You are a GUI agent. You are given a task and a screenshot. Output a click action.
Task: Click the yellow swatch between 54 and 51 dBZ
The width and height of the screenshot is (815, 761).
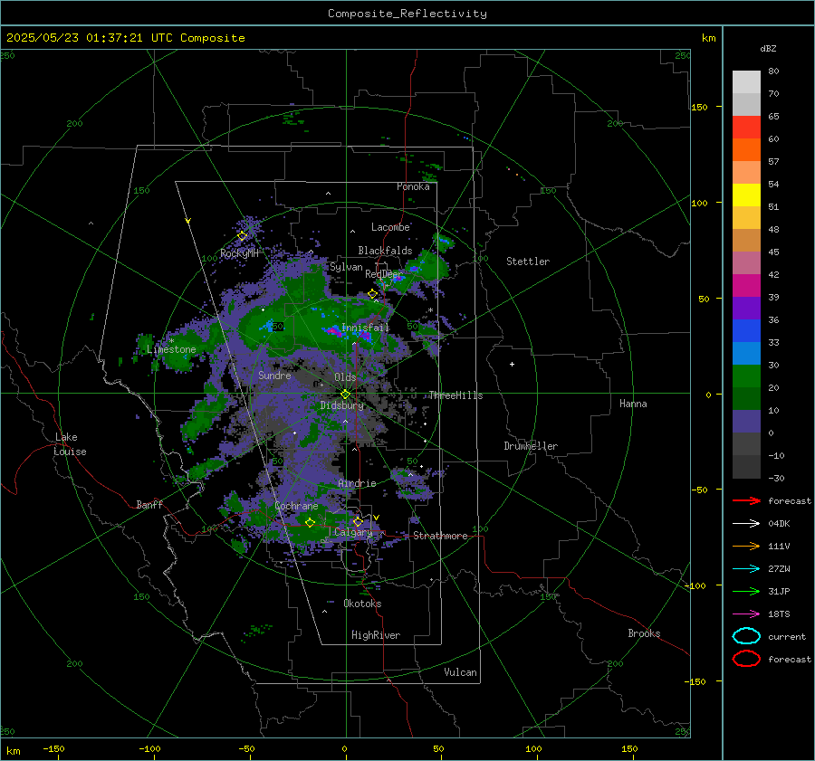pos(746,195)
